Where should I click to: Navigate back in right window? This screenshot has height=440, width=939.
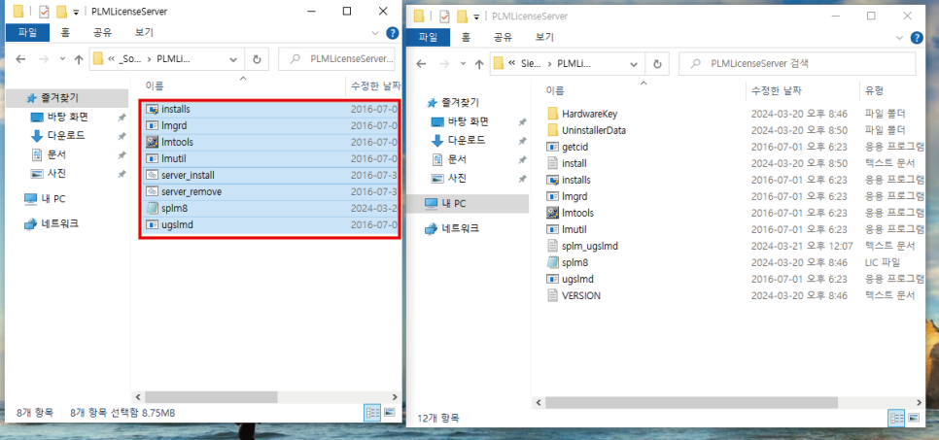coord(421,63)
